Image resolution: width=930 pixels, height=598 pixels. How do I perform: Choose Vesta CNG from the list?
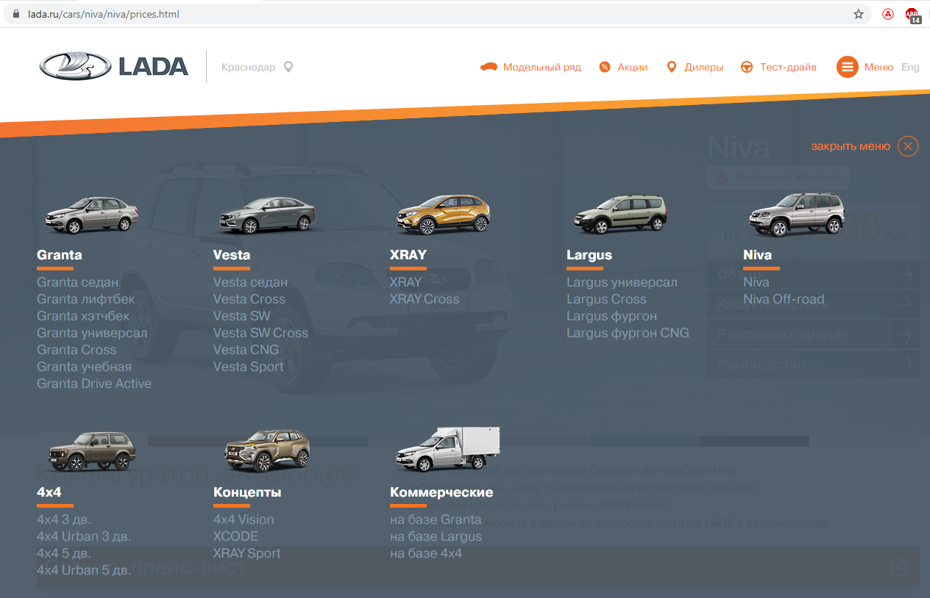click(246, 350)
